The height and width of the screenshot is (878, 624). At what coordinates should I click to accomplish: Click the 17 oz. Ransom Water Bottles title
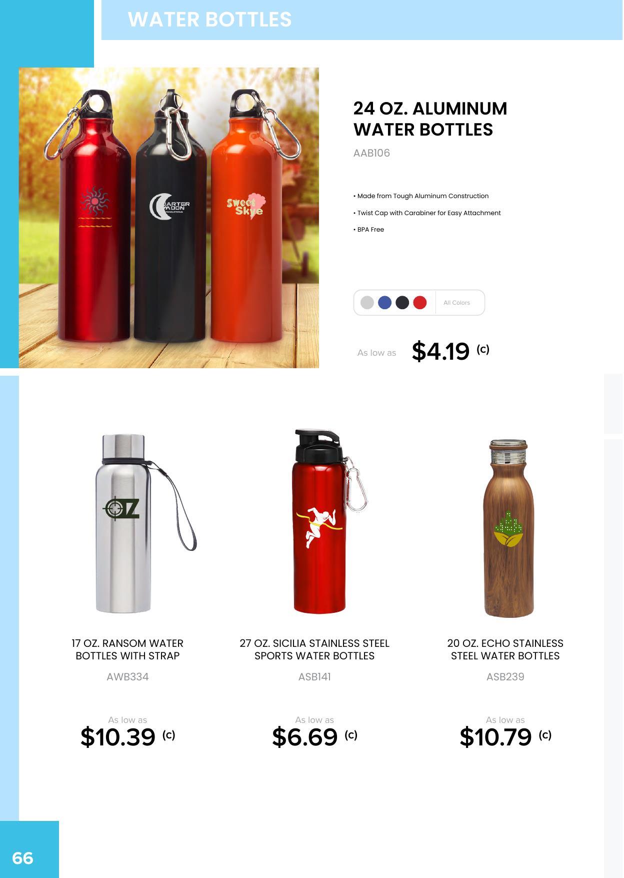click(x=127, y=649)
